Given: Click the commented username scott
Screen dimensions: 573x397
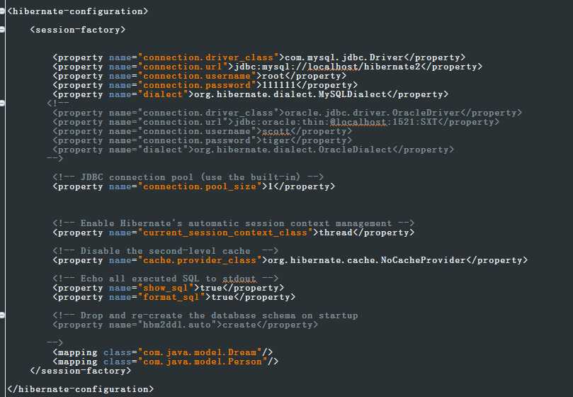Looking at the screenshot, I should tap(276, 131).
